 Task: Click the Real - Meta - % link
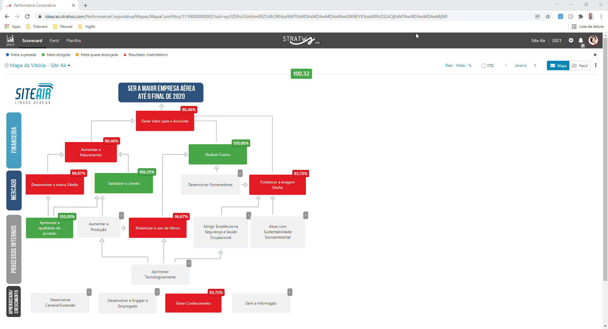click(x=458, y=65)
